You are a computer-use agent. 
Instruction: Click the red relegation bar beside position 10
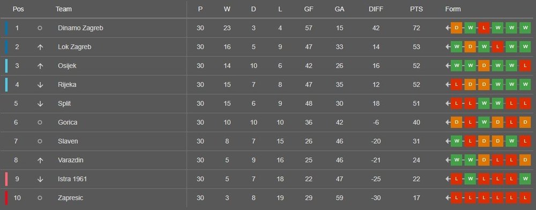pyautogui.click(x=6, y=198)
